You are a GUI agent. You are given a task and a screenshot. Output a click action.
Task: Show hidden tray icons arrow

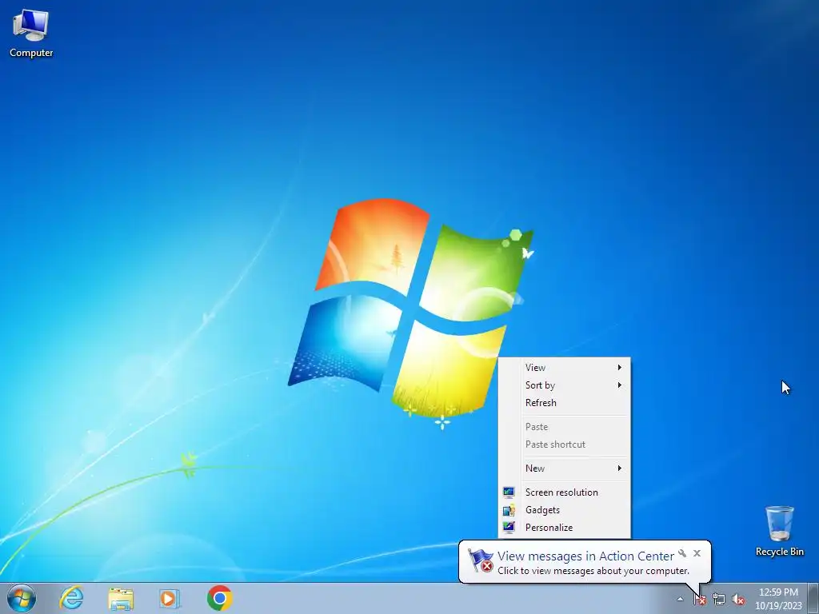point(680,600)
